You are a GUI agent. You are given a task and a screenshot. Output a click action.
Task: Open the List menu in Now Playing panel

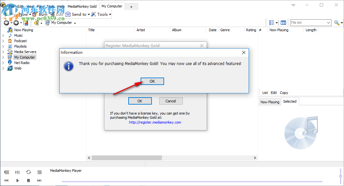tap(265, 93)
